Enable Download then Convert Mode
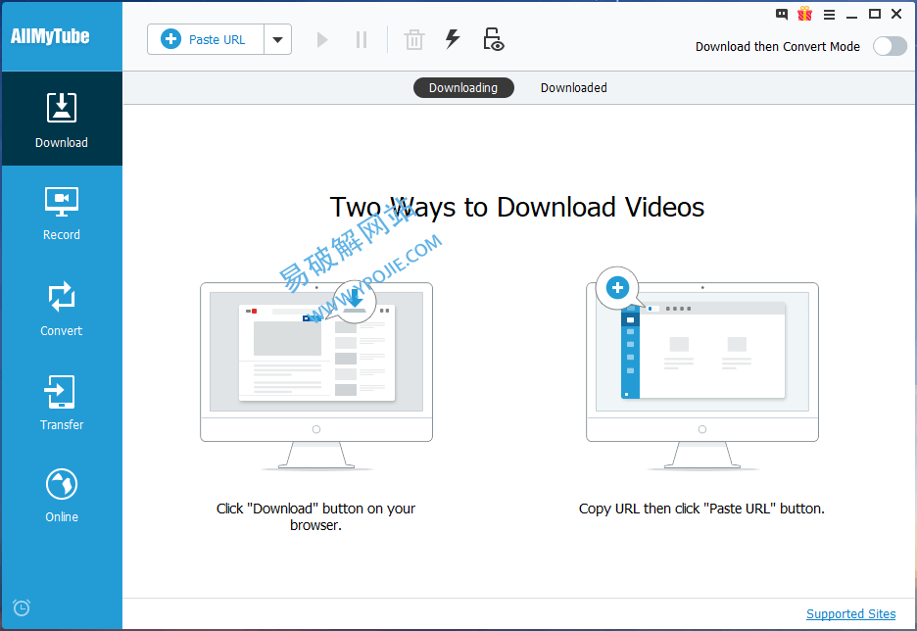This screenshot has height=631, width=917. pyautogui.click(x=889, y=46)
